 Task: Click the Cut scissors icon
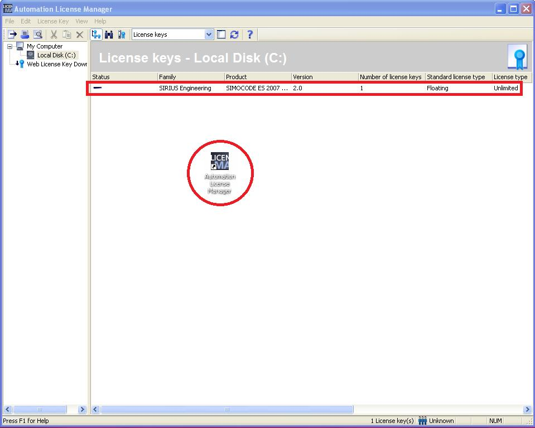[x=54, y=35]
